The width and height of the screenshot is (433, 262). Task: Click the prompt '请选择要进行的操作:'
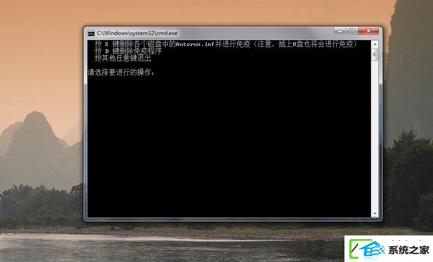pyautogui.click(x=121, y=72)
